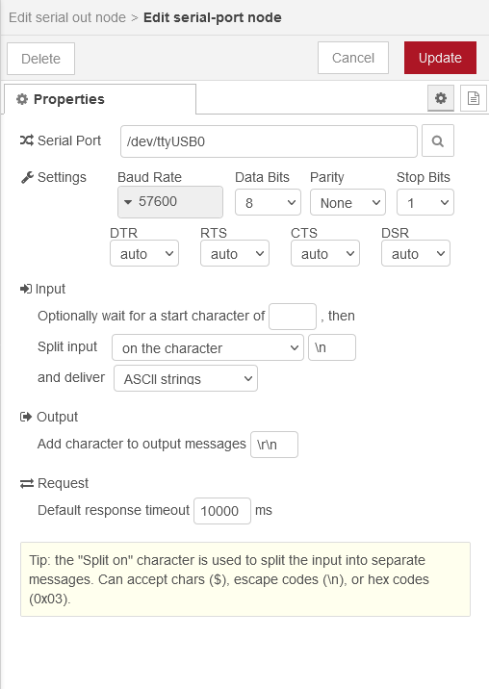
Task: Click the Delete button
Action: coord(40,59)
